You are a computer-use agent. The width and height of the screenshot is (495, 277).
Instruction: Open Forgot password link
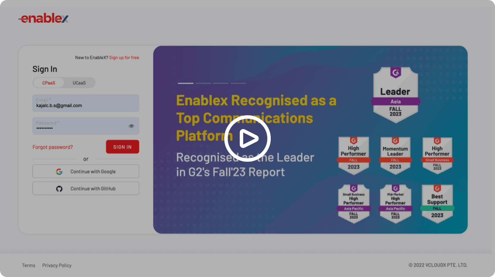coord(53,147)
